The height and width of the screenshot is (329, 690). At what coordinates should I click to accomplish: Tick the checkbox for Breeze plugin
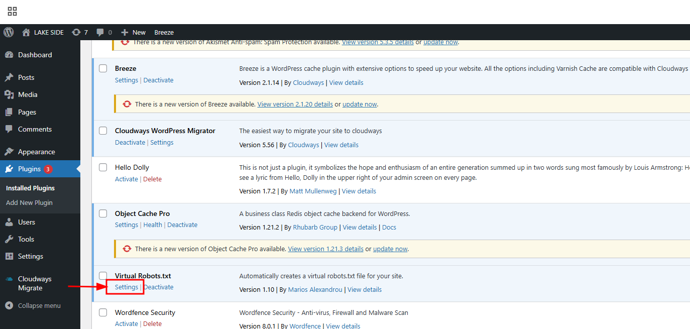pos(103,68)
